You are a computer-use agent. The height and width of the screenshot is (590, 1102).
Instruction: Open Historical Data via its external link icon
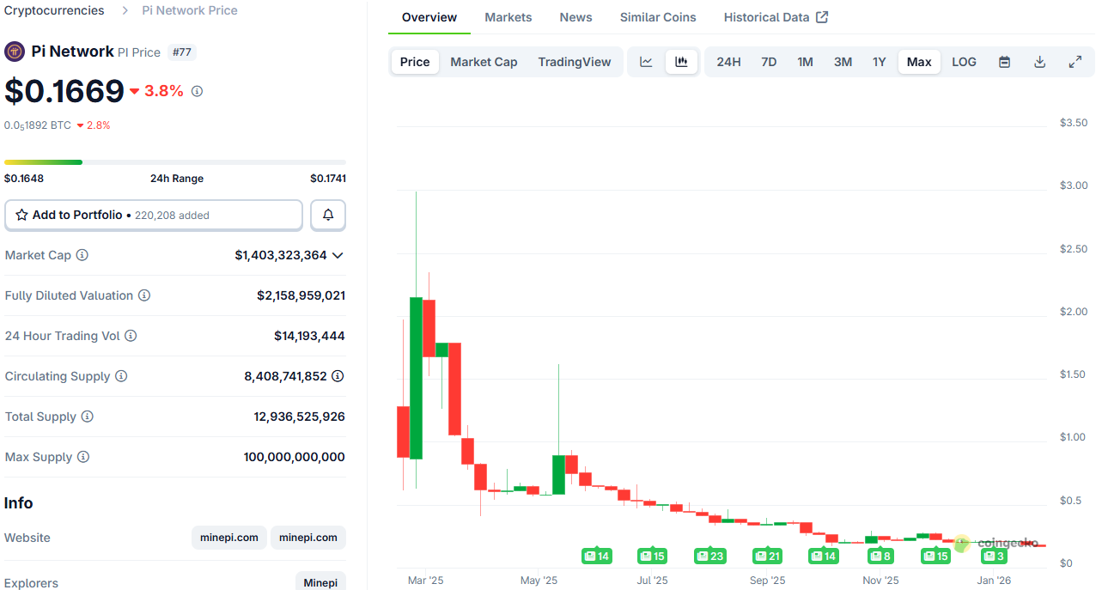coord(821,16)
